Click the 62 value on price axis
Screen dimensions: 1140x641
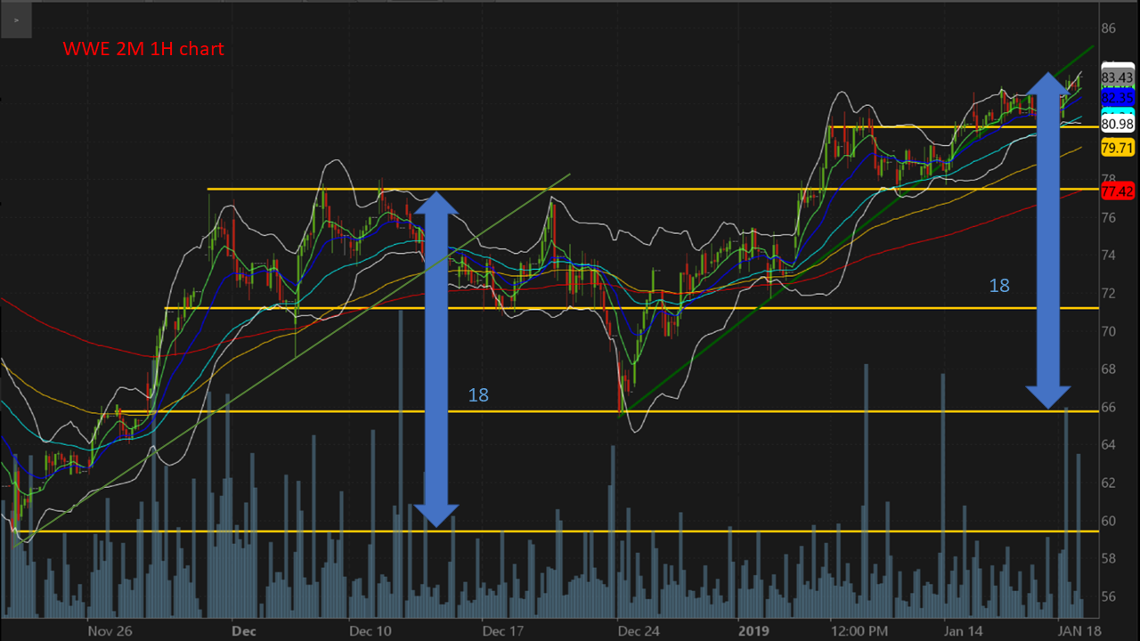point(1109,483)
